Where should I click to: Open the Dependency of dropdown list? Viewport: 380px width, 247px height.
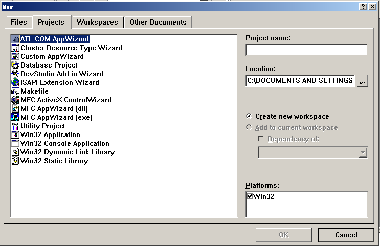point(363,152)
